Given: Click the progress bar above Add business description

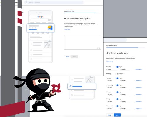Looking at the screenshot, I should [x=83, y=13].
